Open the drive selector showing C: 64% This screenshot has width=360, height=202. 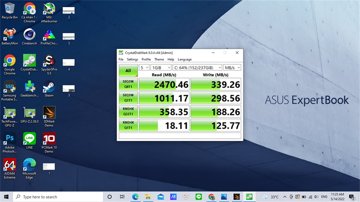(x=197, y=68)
